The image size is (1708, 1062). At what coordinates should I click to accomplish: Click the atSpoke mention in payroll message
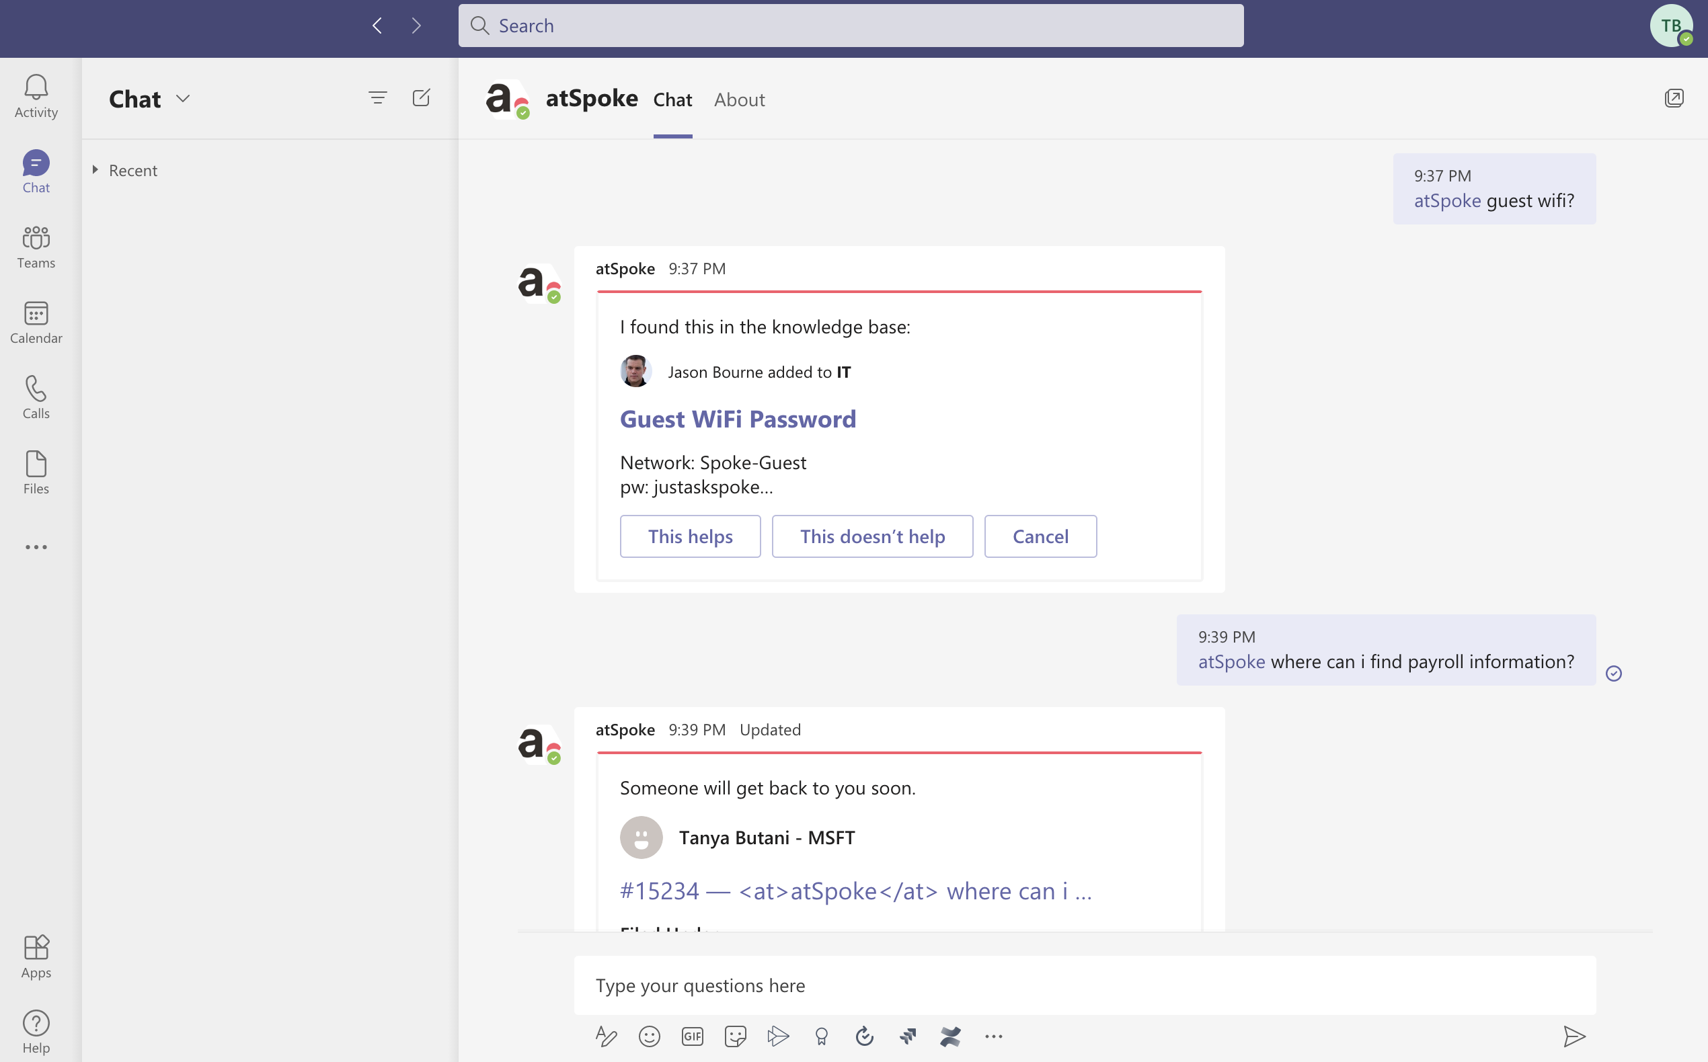point(1232,661)
